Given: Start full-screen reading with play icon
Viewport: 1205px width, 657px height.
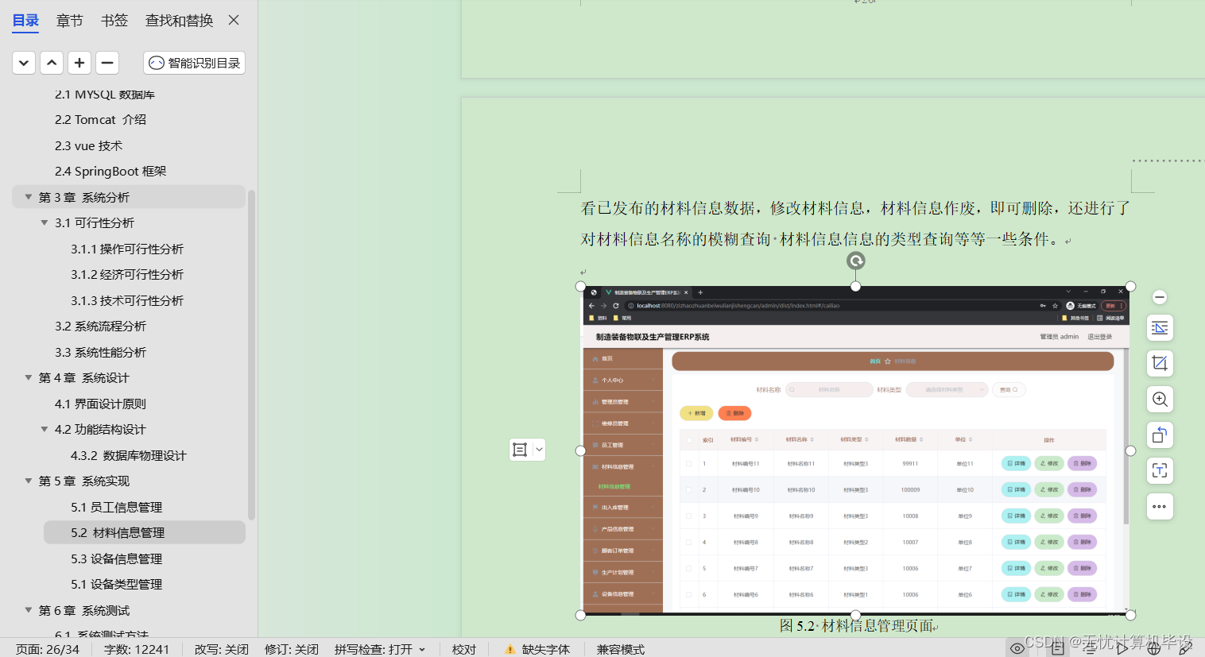Looking at the screenshot, I should pos(1122,648).
